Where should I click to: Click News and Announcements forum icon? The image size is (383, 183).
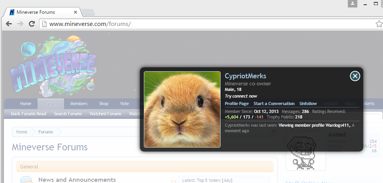click(26, 179)
